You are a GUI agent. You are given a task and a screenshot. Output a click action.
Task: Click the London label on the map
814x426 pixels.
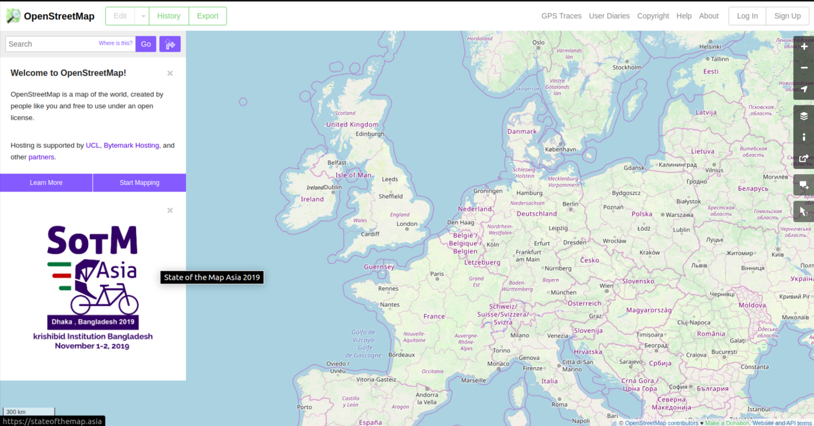407,224
